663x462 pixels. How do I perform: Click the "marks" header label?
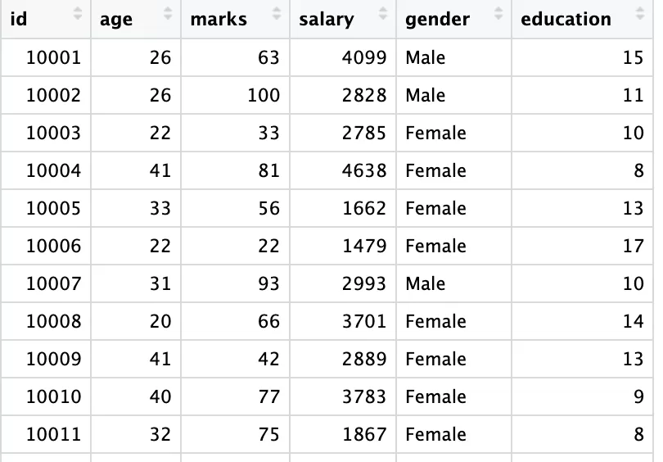tap(219, 20)
